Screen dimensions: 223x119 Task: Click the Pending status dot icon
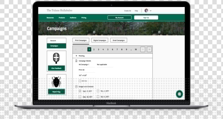tap(76, 56)
